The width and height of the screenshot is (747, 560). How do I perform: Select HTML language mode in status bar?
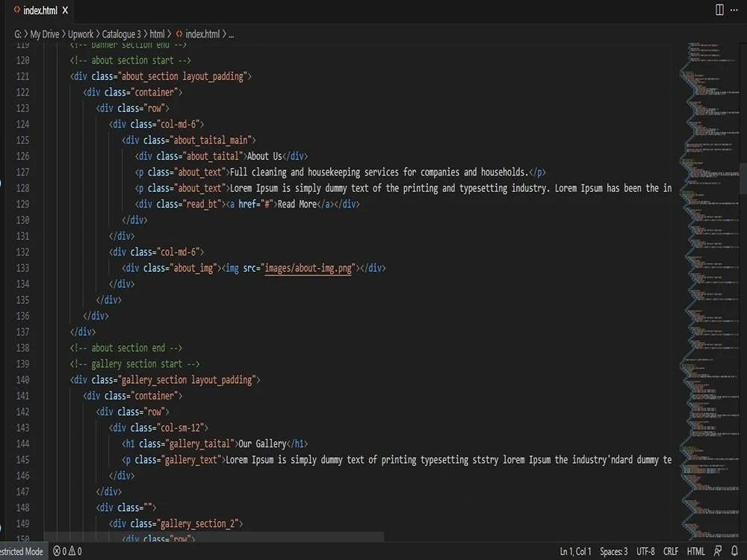695,552
